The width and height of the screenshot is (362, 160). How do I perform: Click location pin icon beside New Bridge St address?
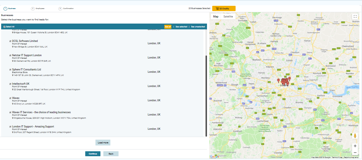(x=13, y=47)
